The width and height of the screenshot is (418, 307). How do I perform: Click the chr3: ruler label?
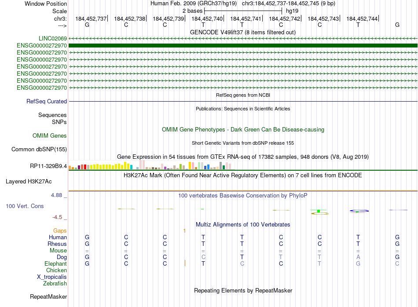(x=60, y=18)
